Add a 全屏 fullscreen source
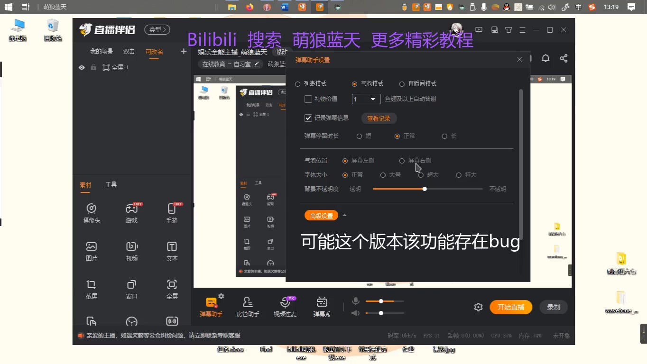Screen dimensions: 647x364 pyautogui.click(x=172, y=290)
